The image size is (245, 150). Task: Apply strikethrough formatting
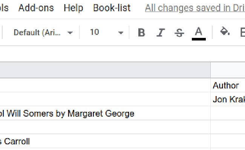(179, 33)
